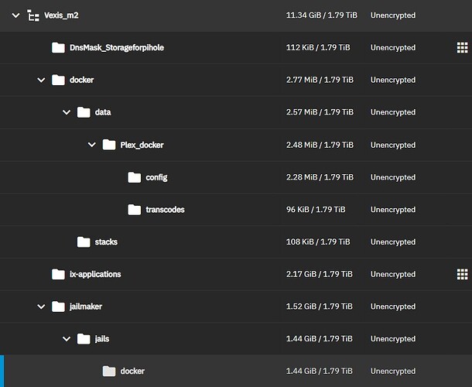472x387 pixels.
Task: Collapse the data dataset chevron
Action: tap(67, 112)
